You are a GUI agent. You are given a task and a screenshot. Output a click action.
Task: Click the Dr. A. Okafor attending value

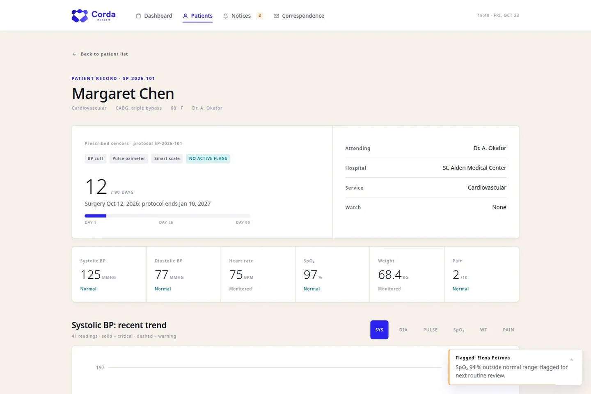490,148
